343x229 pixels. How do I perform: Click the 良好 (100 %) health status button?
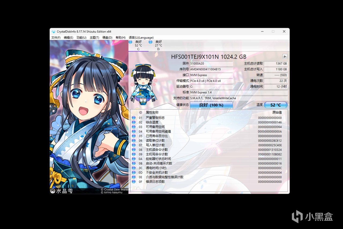211,105
